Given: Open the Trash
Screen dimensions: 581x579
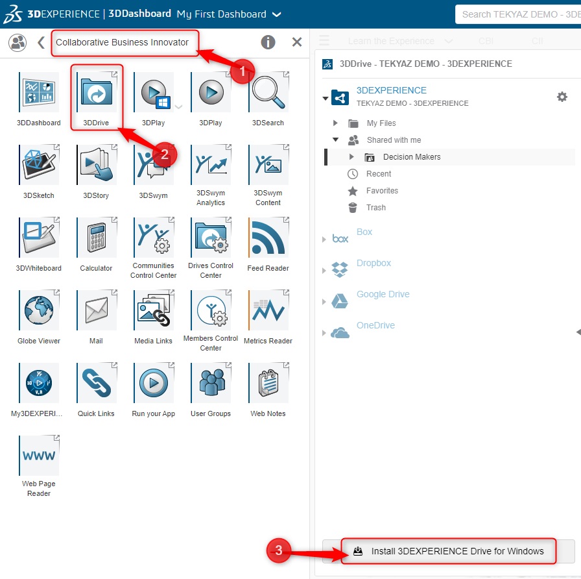Looking at the screenshot, I should click(x=376, y=207).
